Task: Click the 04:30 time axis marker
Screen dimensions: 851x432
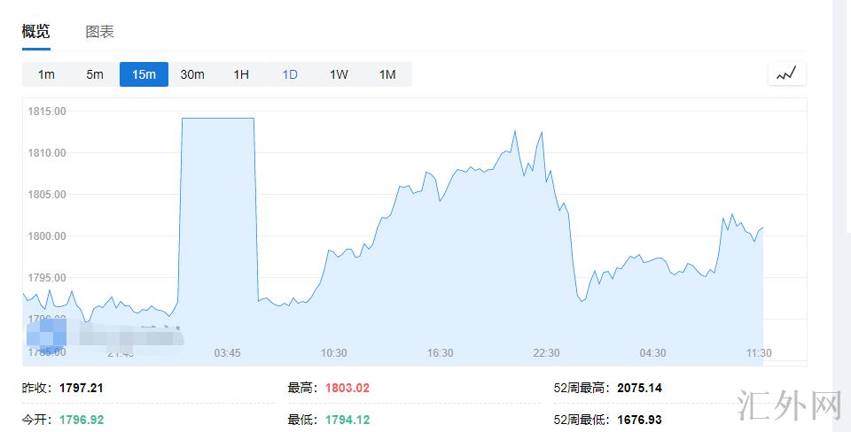Action: click(652, 353)
